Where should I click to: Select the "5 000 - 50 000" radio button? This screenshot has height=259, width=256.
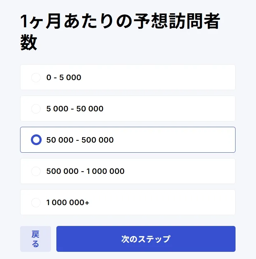point(36,108)
